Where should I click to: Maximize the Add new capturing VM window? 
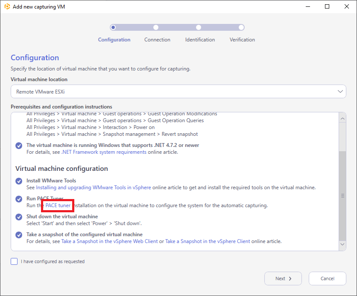point(327,6)
